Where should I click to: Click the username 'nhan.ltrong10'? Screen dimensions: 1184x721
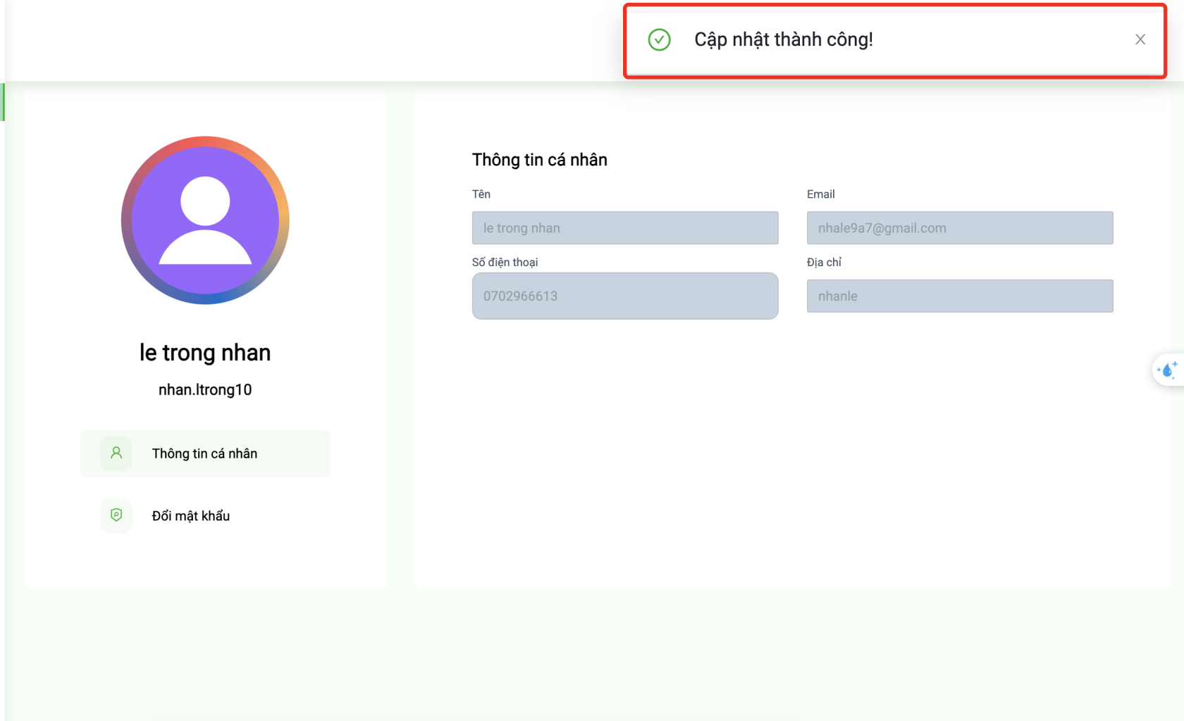pyautogui.click(x=205, y=389)
